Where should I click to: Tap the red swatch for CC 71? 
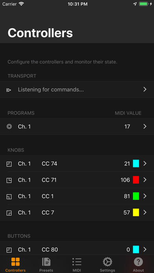click(x=136, y=180)
